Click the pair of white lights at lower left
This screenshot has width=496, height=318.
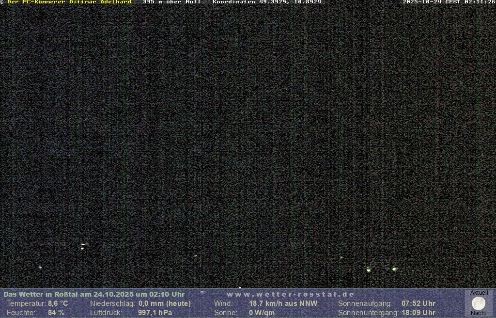tap(83, 246)
